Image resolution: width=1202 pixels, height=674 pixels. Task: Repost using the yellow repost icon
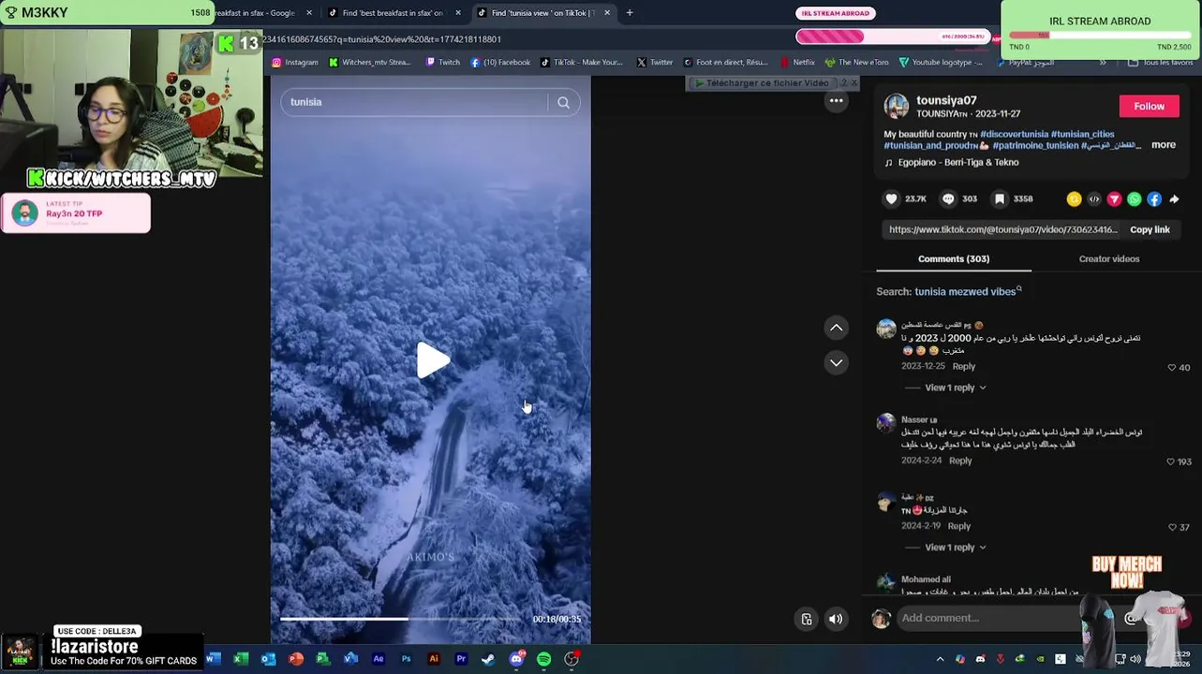pos(1074,198)
